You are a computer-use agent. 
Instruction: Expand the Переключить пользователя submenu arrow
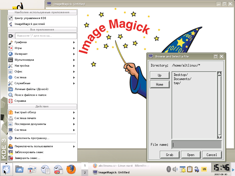(74, 146)
